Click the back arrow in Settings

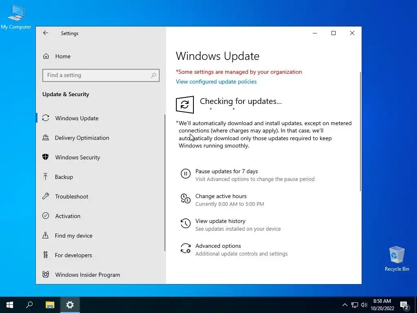tap(46, 33)
